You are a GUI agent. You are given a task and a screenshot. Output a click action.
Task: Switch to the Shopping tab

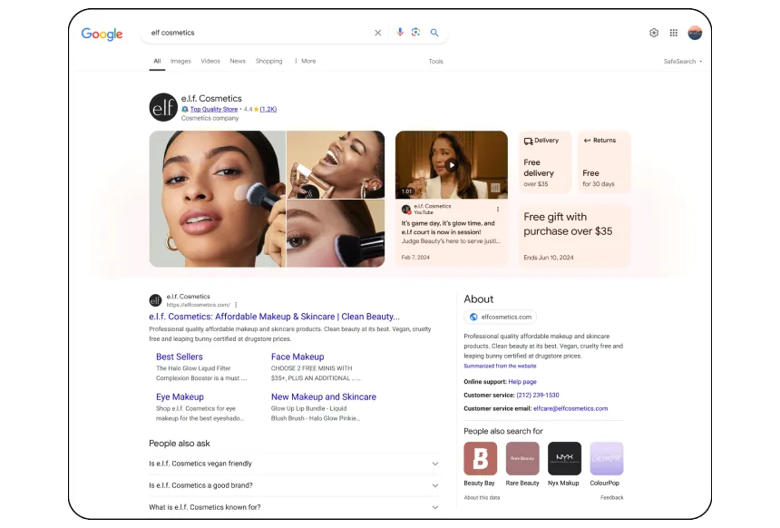click(268, 62)
